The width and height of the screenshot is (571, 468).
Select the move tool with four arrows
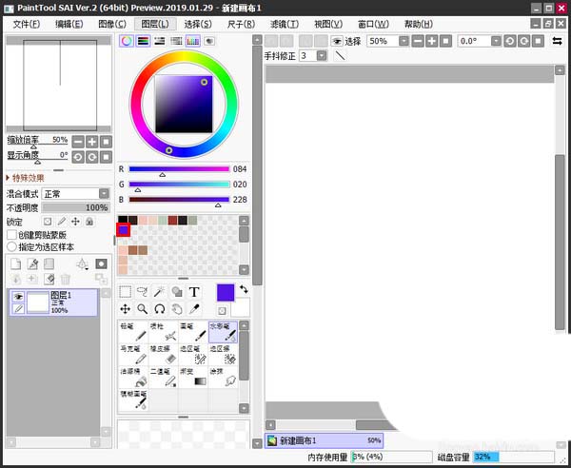[x=126, y=309]
